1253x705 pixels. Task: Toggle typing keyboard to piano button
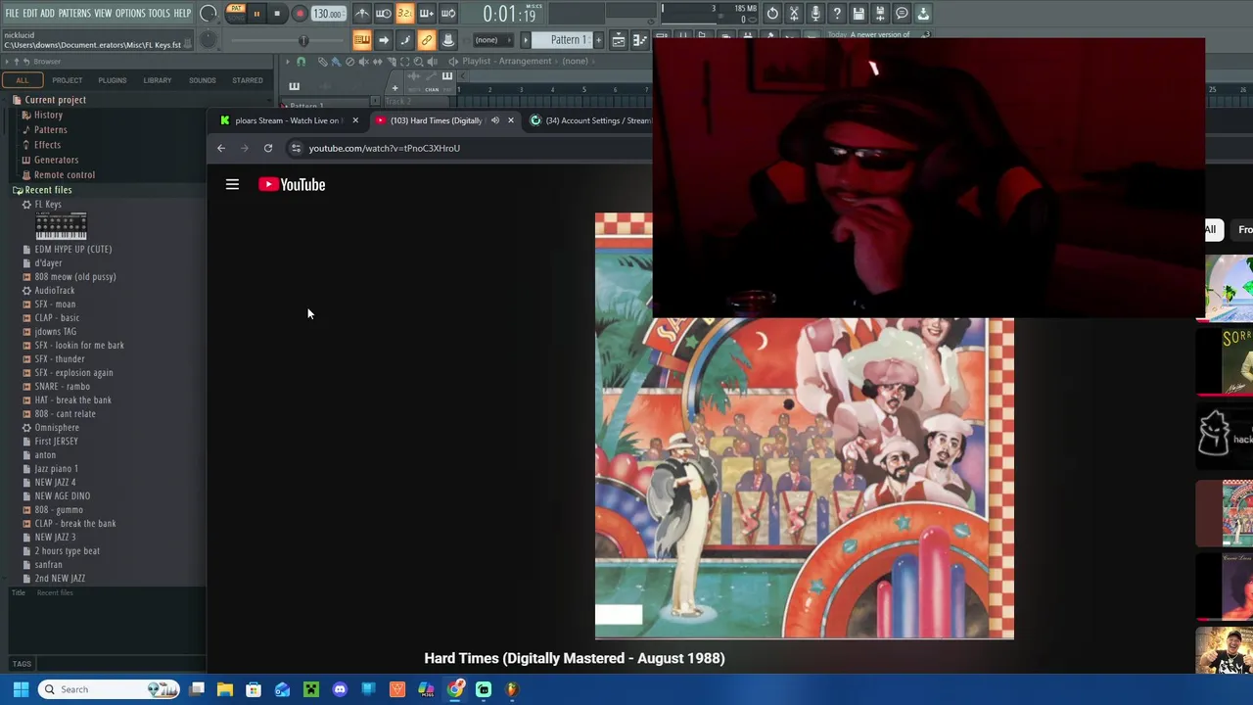pyautogui.click(x=362, y=40)
